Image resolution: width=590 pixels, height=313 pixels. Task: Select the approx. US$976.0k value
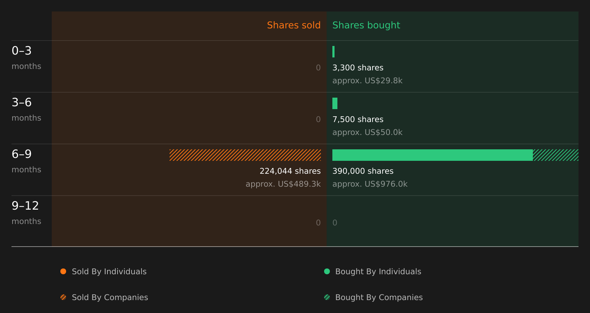370,184
